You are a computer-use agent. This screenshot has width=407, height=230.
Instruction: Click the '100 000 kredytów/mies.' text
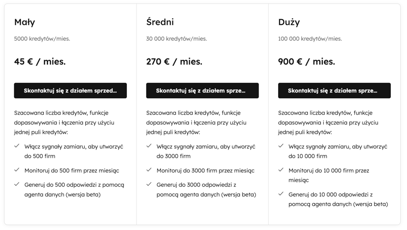310,39
